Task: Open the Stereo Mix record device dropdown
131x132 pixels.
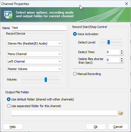Action: (x=34, y=43)
